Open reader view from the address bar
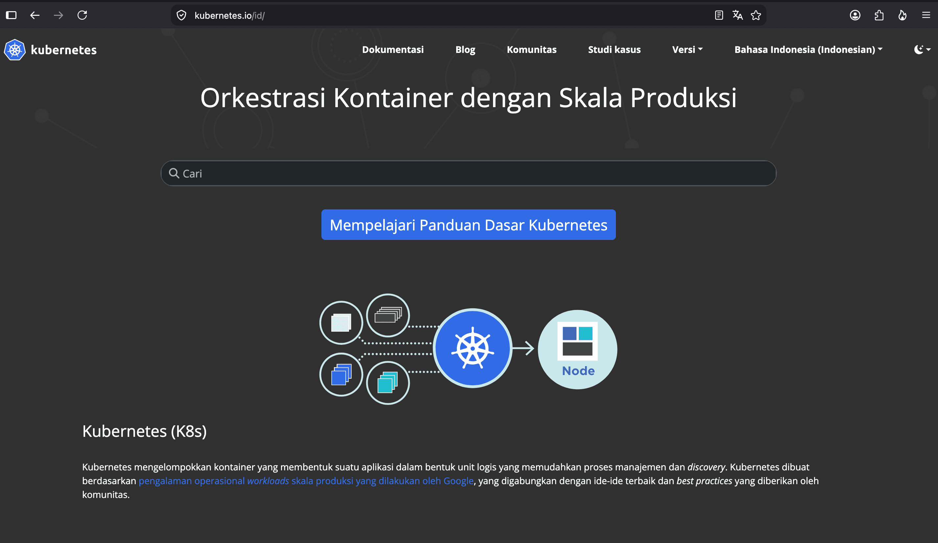Viewport: 938px width, 543px height. click(719, 15)
